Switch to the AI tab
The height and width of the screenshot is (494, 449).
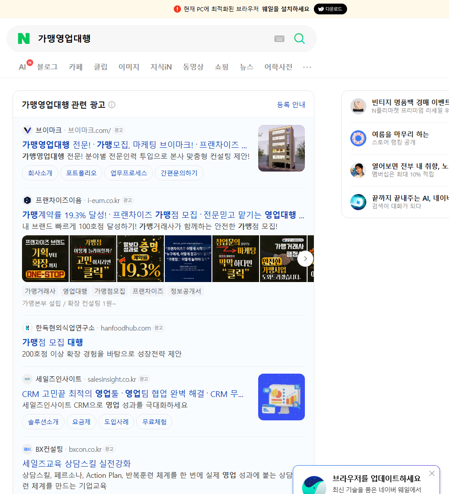pyautogui.click(x=22, y=67)
